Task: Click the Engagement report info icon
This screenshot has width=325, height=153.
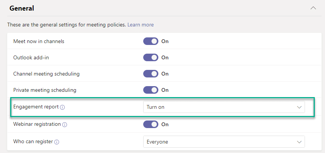Action: [62, 107]
